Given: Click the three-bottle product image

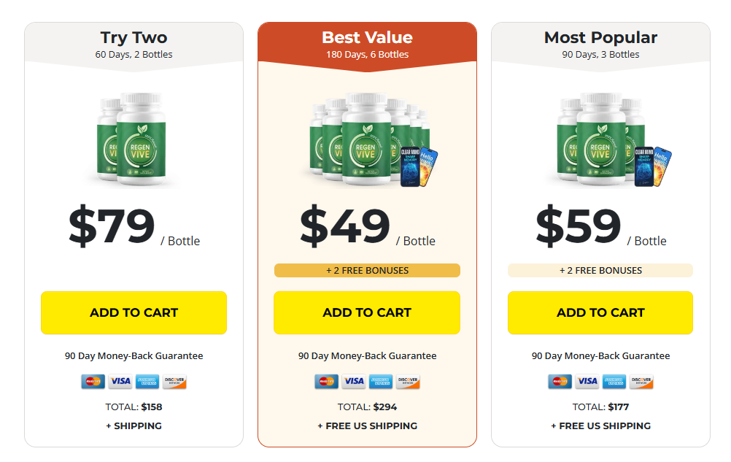Looking at the screenshot, I should pos(606,140).
